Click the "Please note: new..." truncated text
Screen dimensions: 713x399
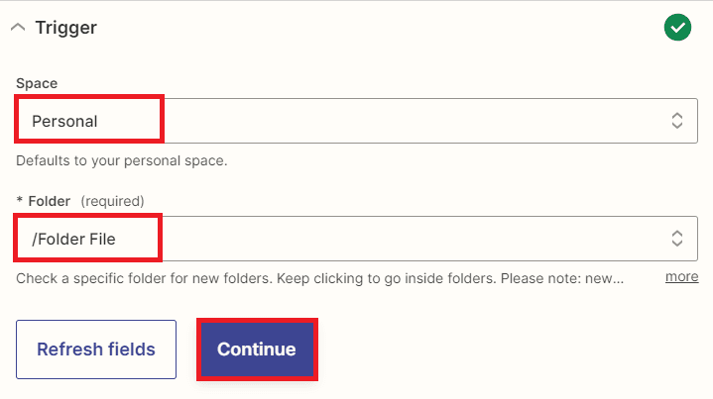pos(561,277)
